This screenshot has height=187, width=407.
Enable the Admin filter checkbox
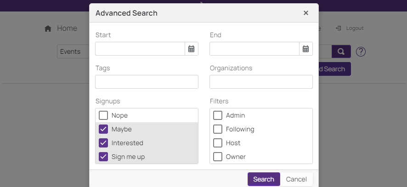(218, 115)
